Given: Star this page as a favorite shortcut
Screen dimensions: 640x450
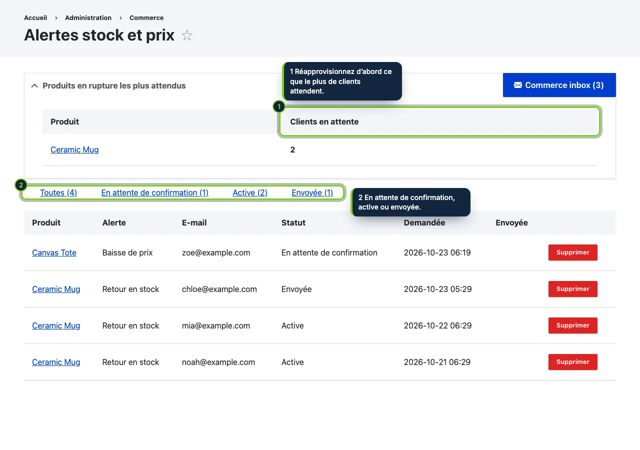Looking at the screenshot, I should [x=187, y=35].
